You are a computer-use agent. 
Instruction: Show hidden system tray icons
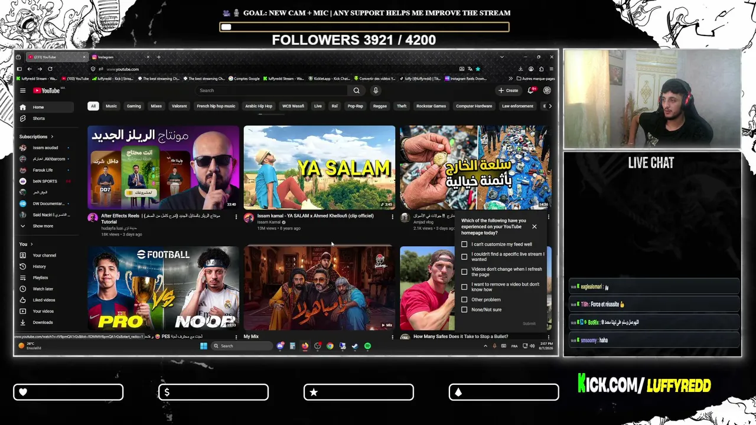coord(485,346)
